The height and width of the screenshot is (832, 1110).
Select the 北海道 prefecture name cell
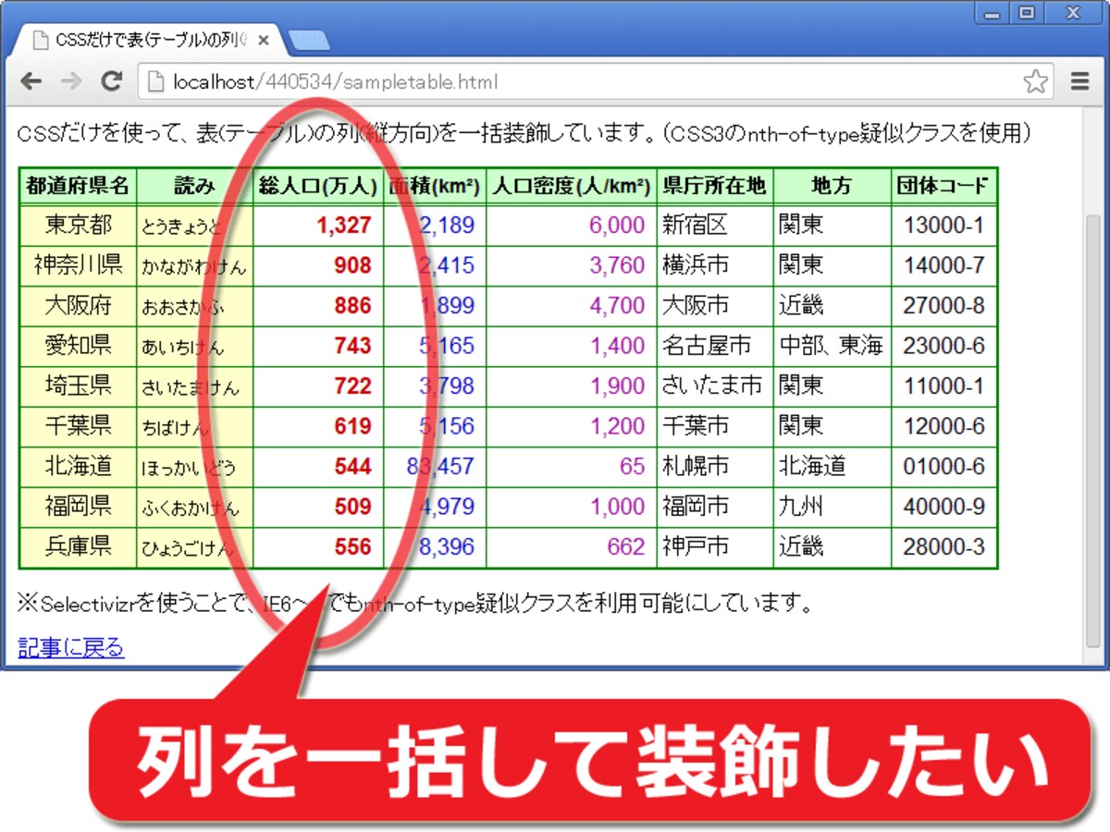click(78, 466)
